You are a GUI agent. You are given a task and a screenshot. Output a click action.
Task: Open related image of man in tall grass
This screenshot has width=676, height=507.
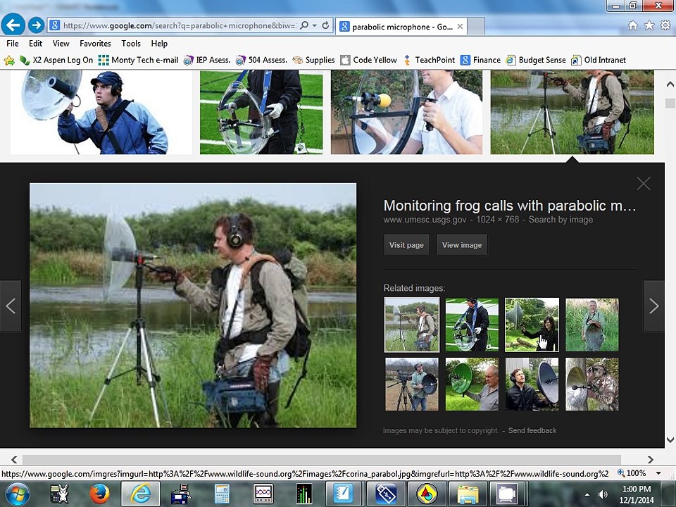pos(592,325)
